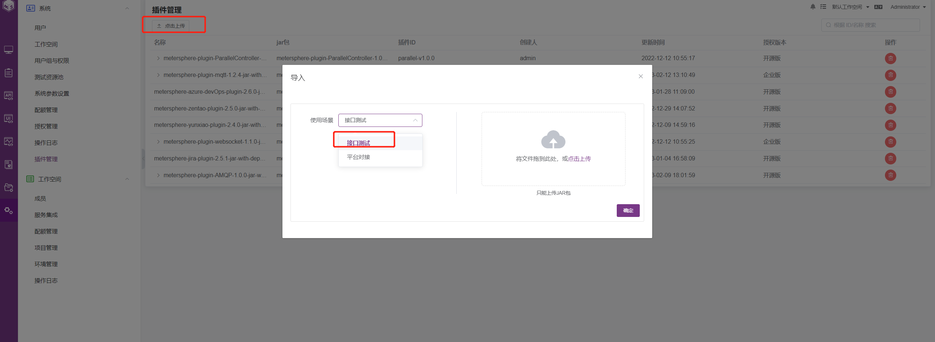Select the performance testing chart icon
935x342 pixels.
(8, 141)
